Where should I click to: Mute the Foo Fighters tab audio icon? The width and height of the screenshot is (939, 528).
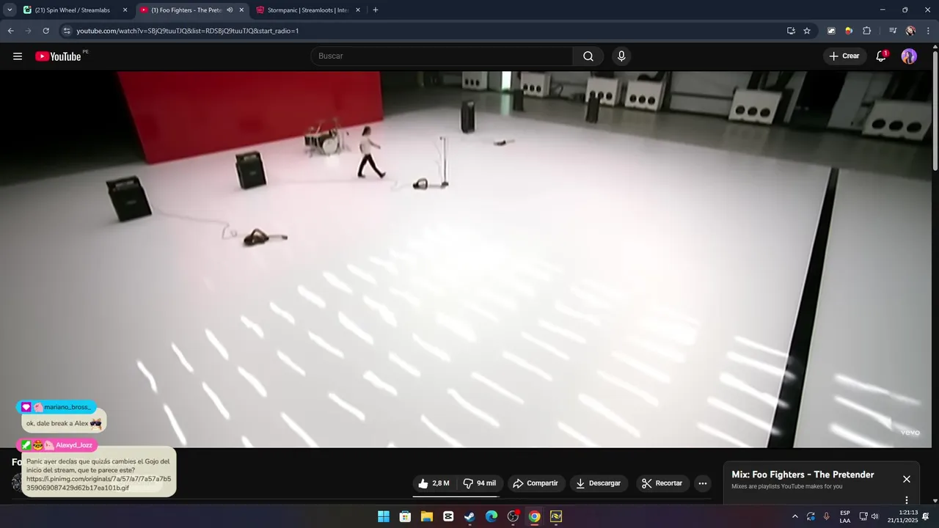click(x=230, y=10)
